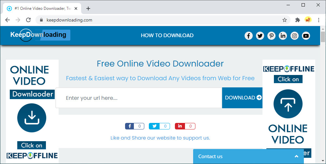Click the keepdownloading.com address bar
Viewport: 326px width, 164px height.
pos(163,20)
